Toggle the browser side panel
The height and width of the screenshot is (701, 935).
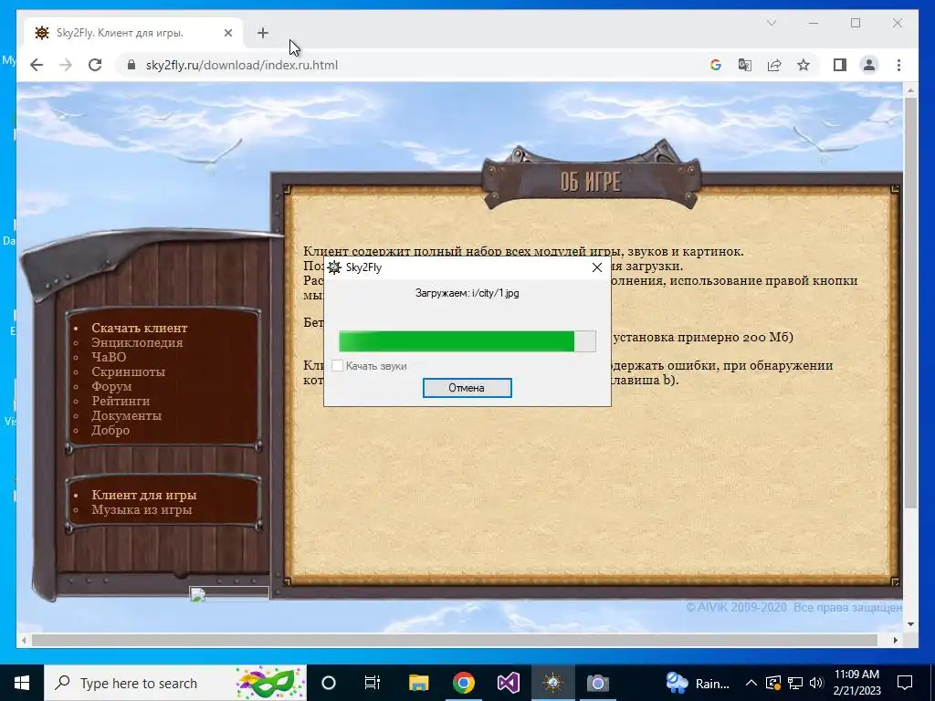pyautogui.click(x=840, y=65)
